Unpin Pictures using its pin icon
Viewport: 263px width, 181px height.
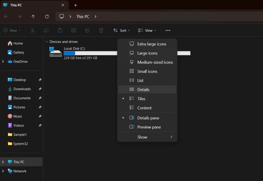[40, 107]
